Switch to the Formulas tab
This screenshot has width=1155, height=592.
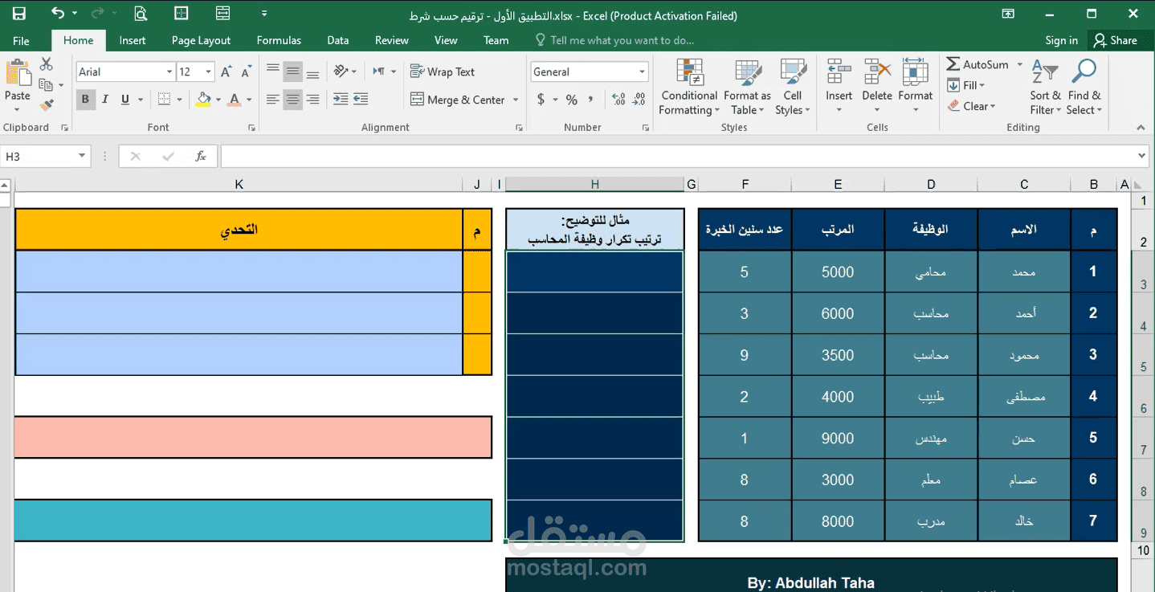279,40
